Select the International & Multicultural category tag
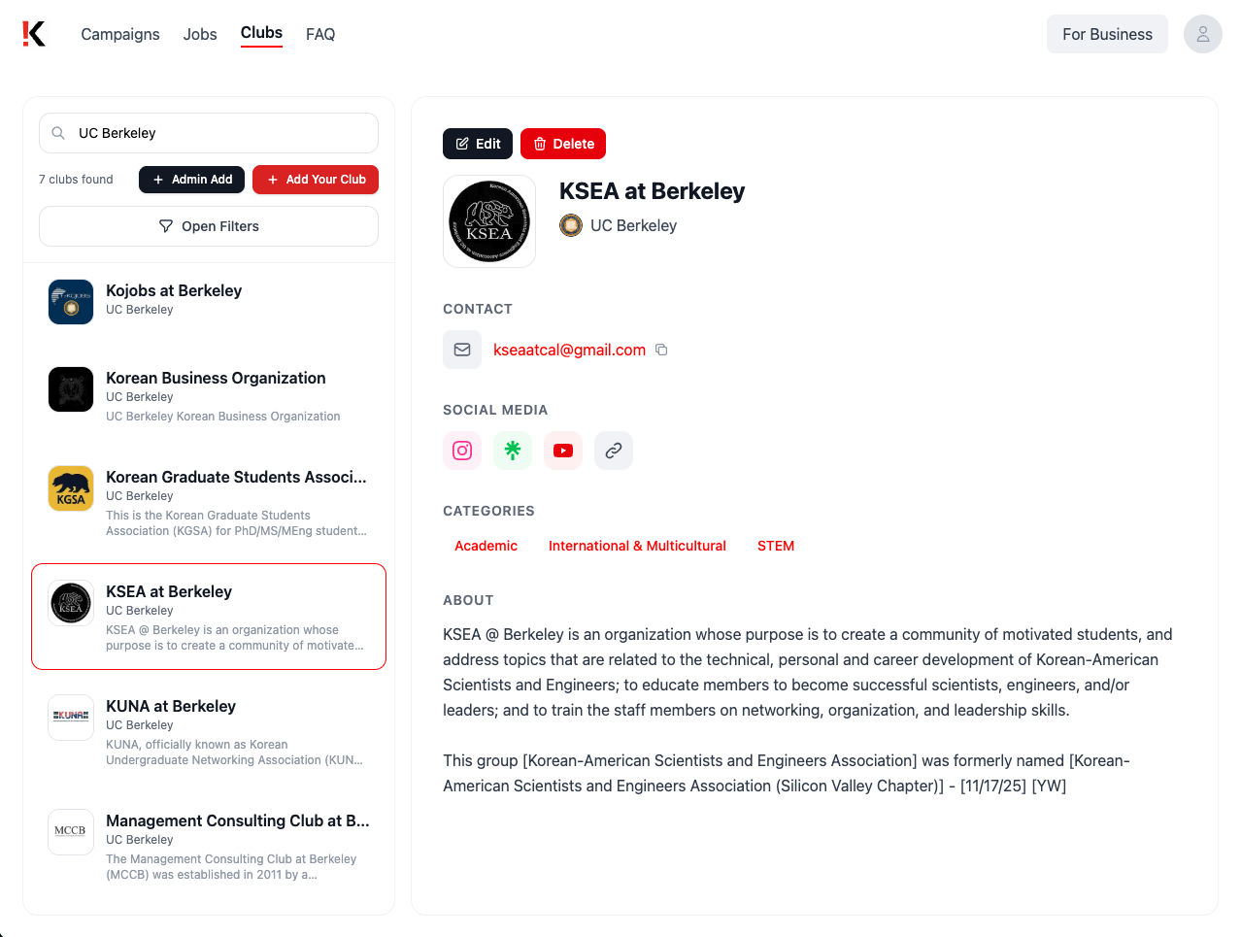Screen dimensions: 1241x937 (637, 546)
